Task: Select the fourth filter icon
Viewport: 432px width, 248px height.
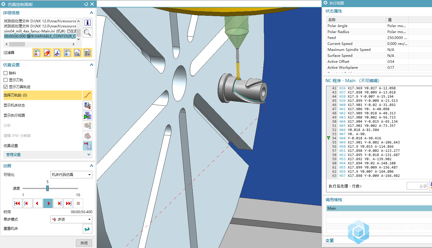Action: click(67, 53)
